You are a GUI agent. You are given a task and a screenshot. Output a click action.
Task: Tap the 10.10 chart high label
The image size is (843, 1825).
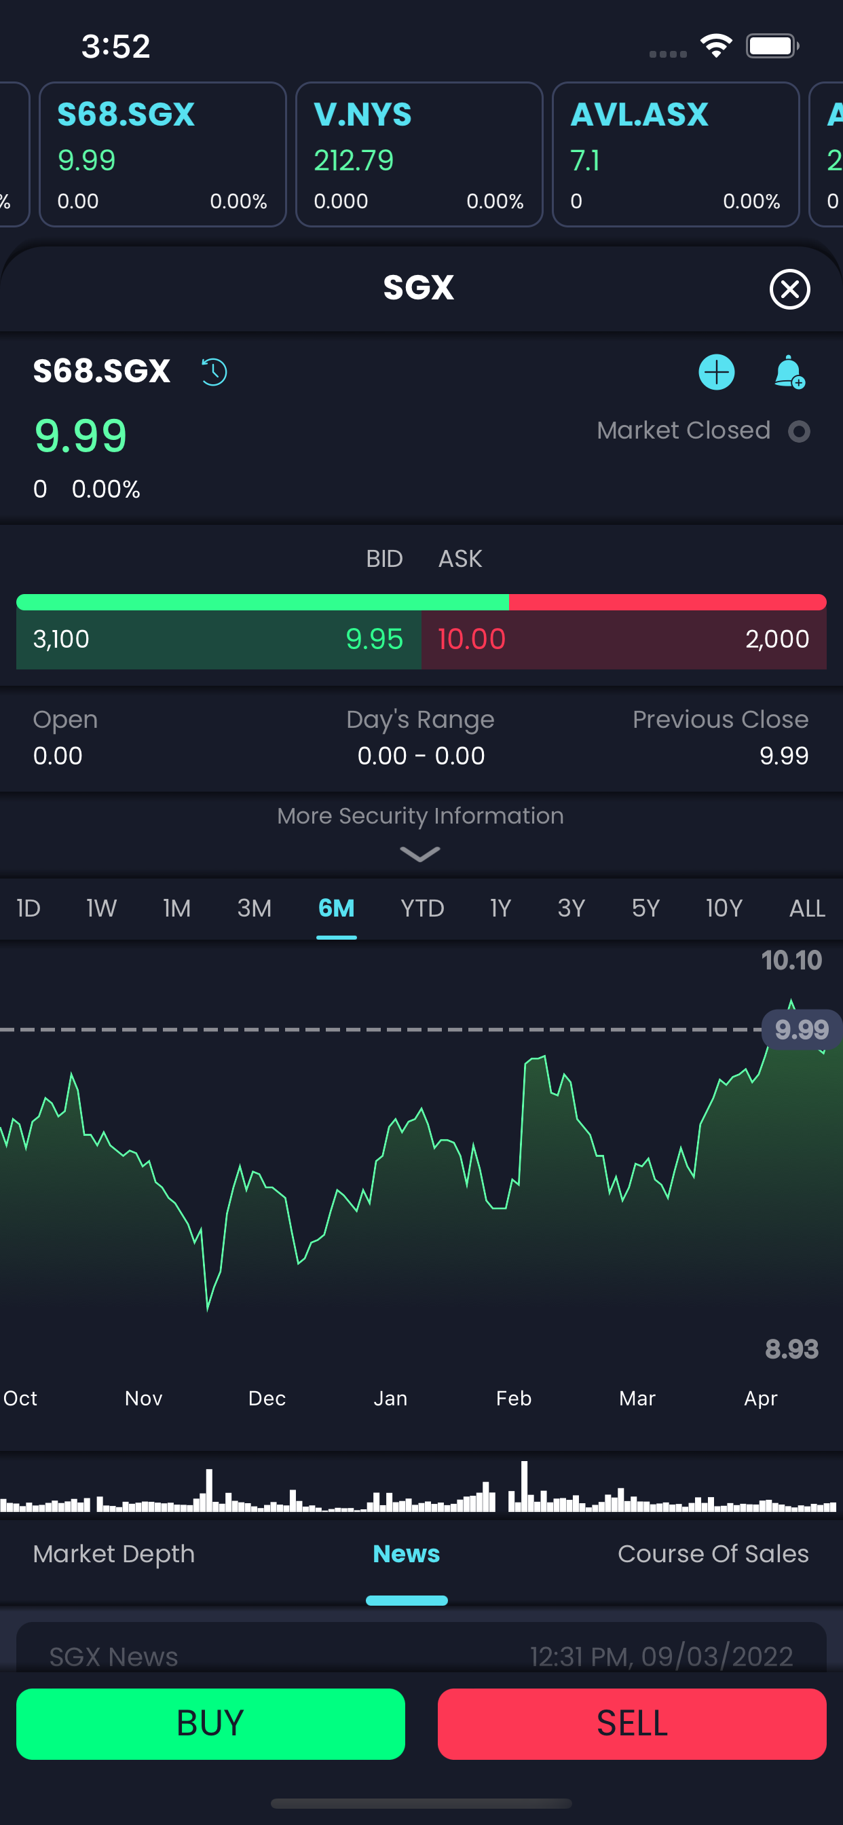tap(791, 960)
